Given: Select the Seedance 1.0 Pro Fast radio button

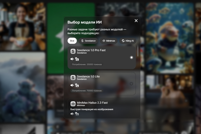Looking at the screenshot, I should (132, 57).
